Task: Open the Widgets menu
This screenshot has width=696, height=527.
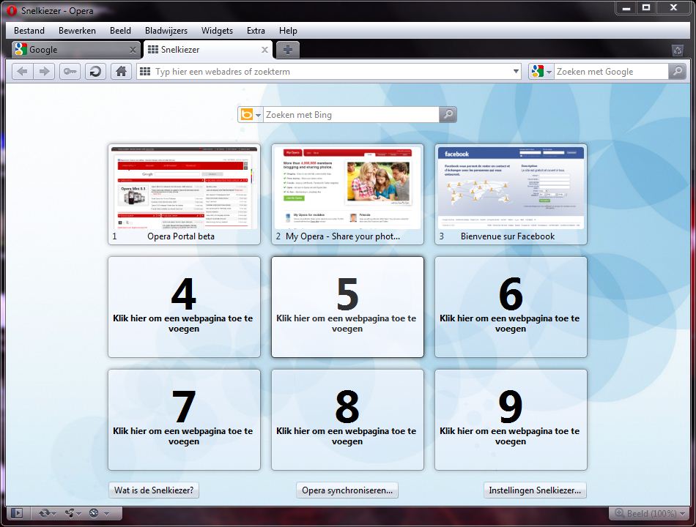Action: 217,31
